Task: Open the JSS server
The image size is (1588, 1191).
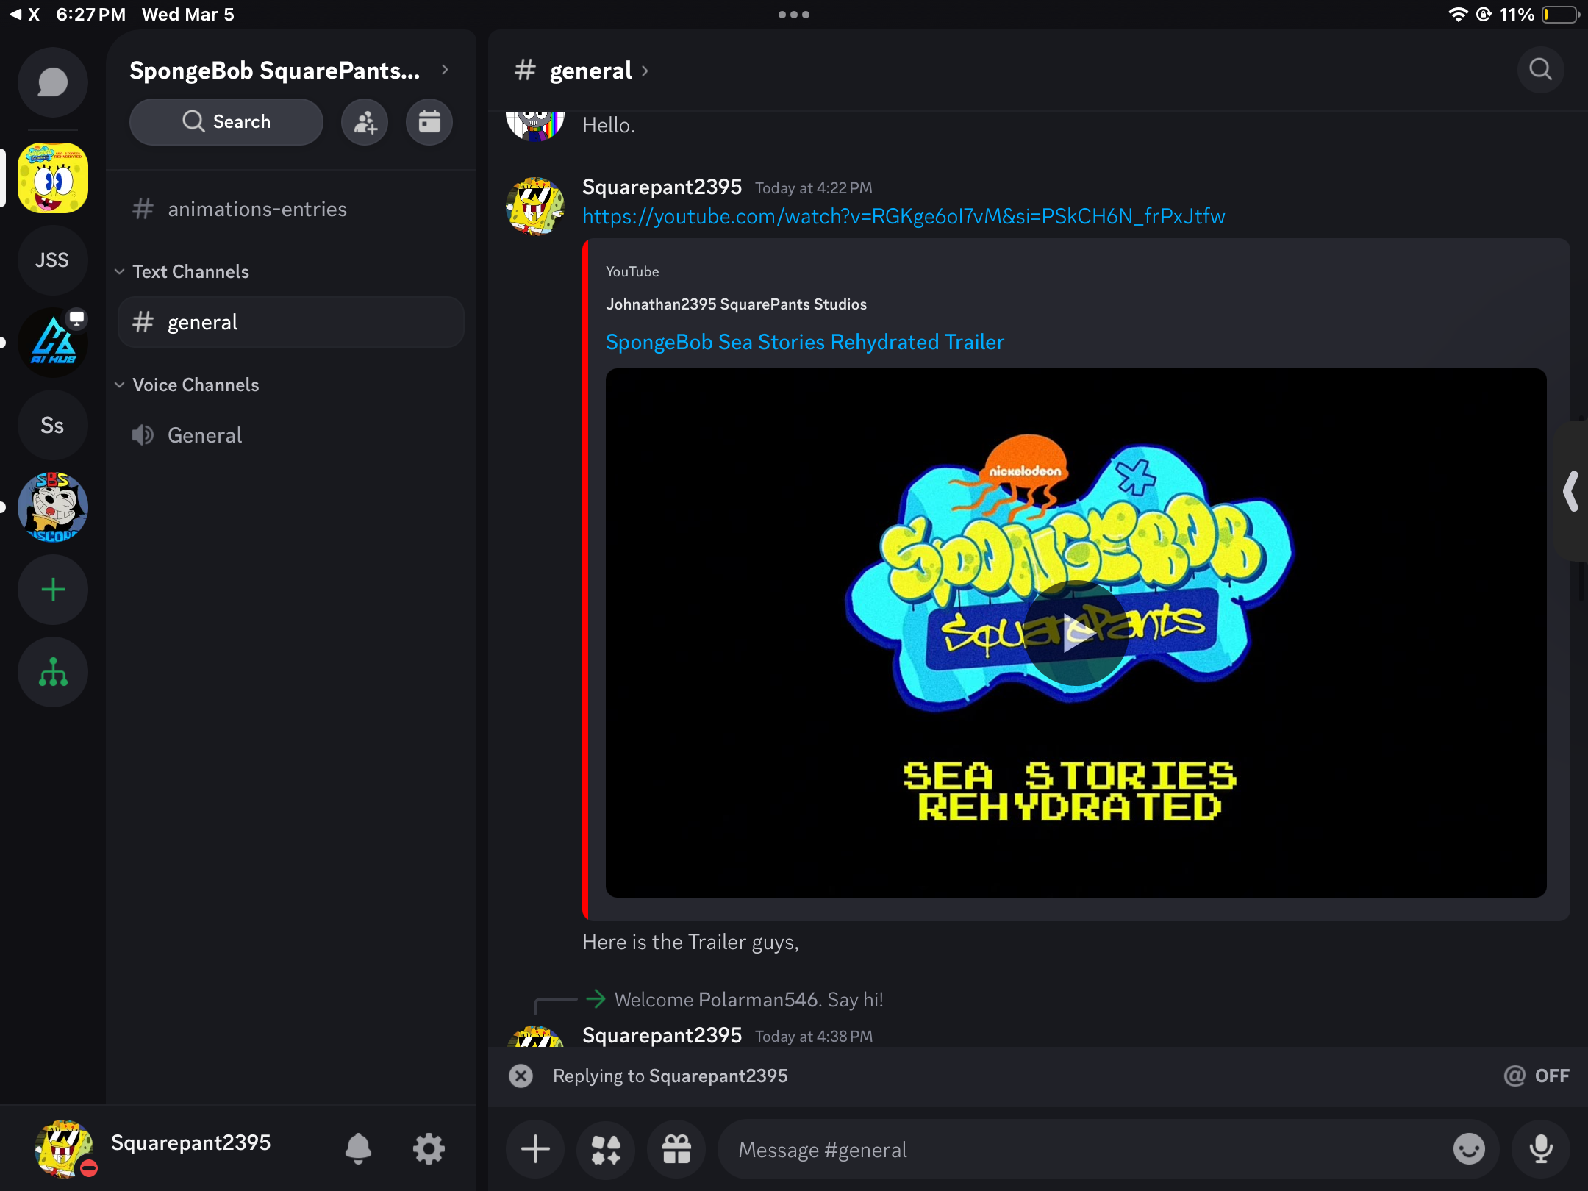Action: [x=53, y=260]
